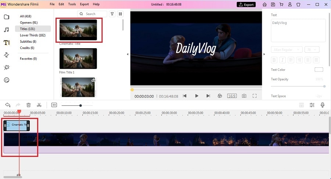Open the Edit menu

click(61, 4)
